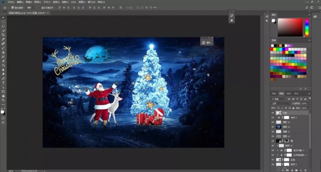Choose the Rectangular Marquee tool
The height and width of the screenshot is (172, 321).
pos(3,22)
